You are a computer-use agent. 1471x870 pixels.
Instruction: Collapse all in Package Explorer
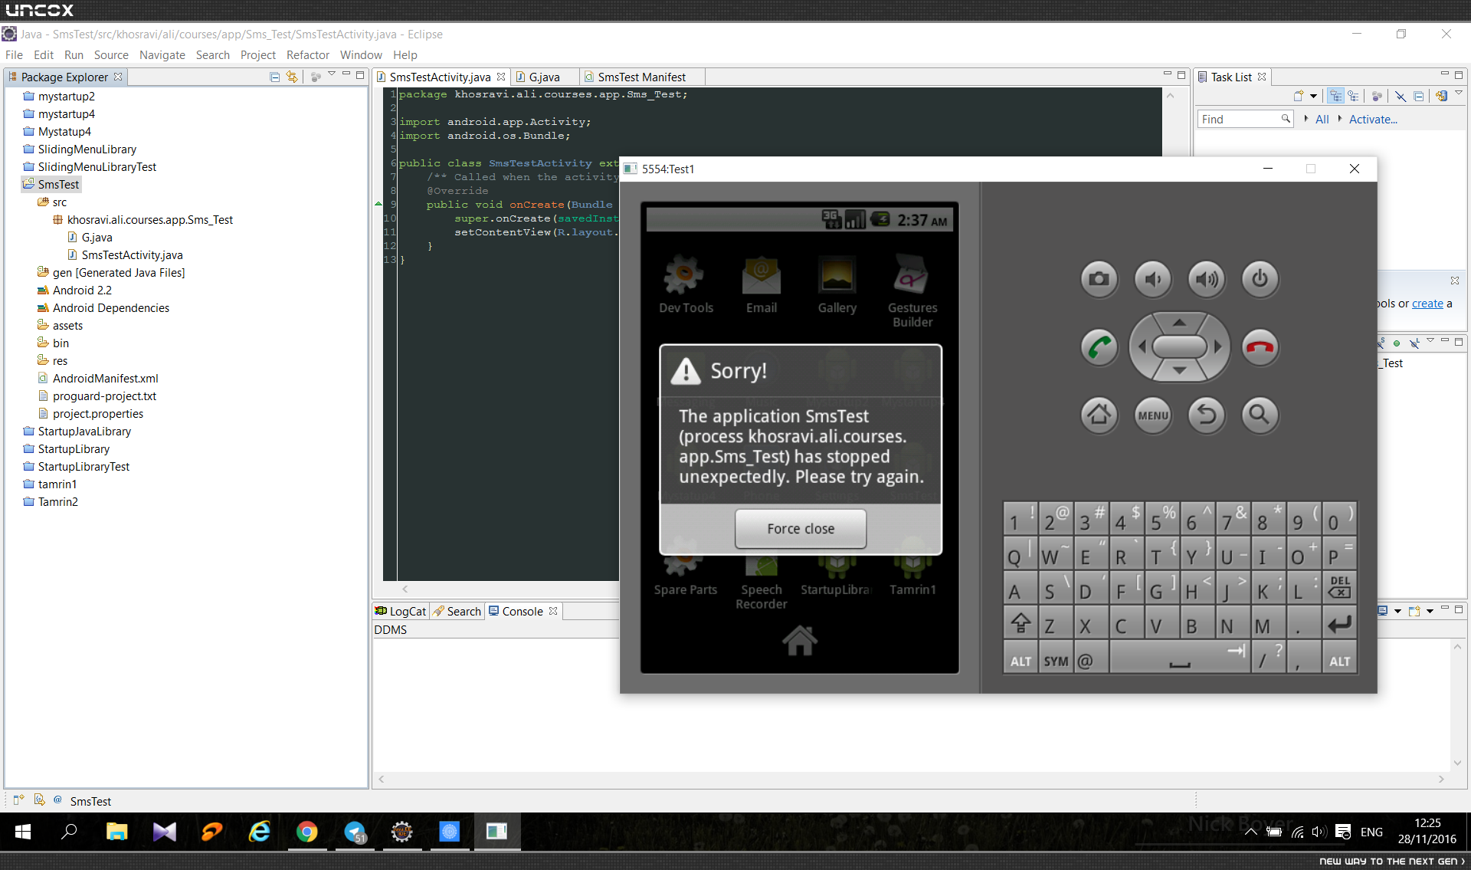pos(275,77)
